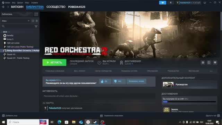The height and width of the screenshot is (125, 222).
Task: Open the Steam menu in the menu bar
Action: (8, 3)
